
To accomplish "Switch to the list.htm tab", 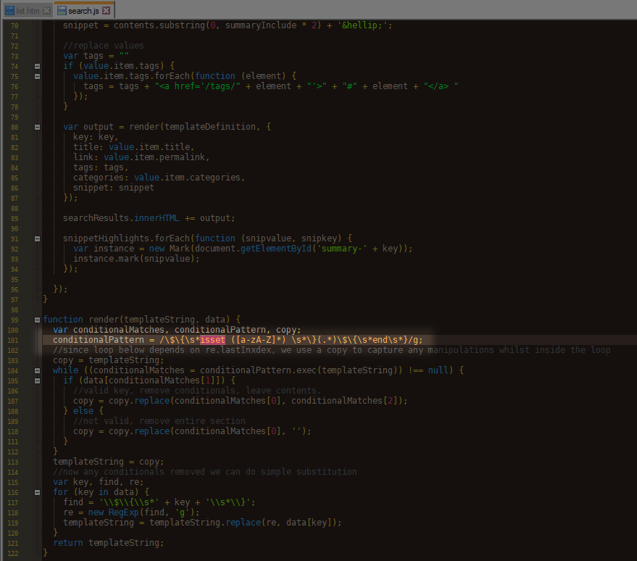I will click(28, 11).
